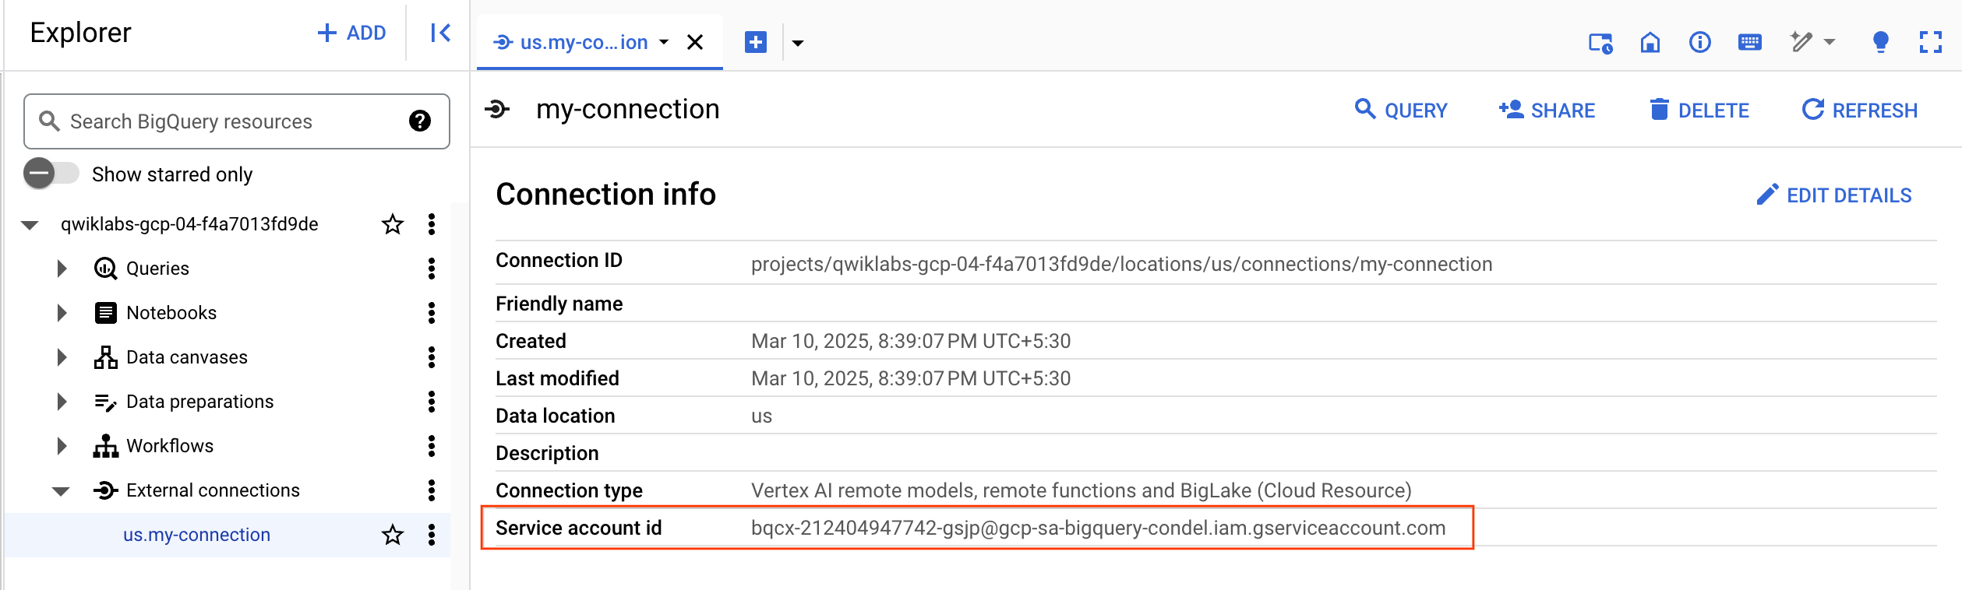
Task: Collapse the External connections node
Action: tap(61, 491)
